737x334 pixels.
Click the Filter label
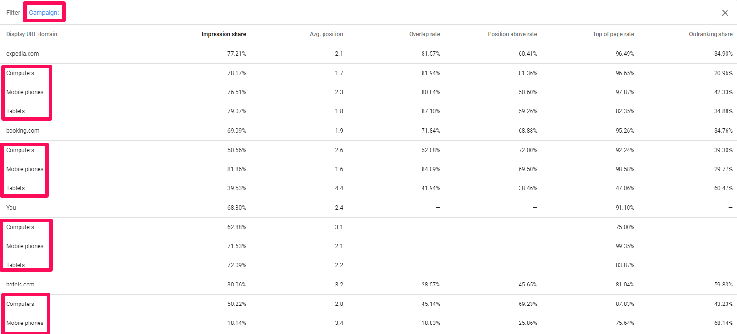pyautogui.click(x=13, y=13)
